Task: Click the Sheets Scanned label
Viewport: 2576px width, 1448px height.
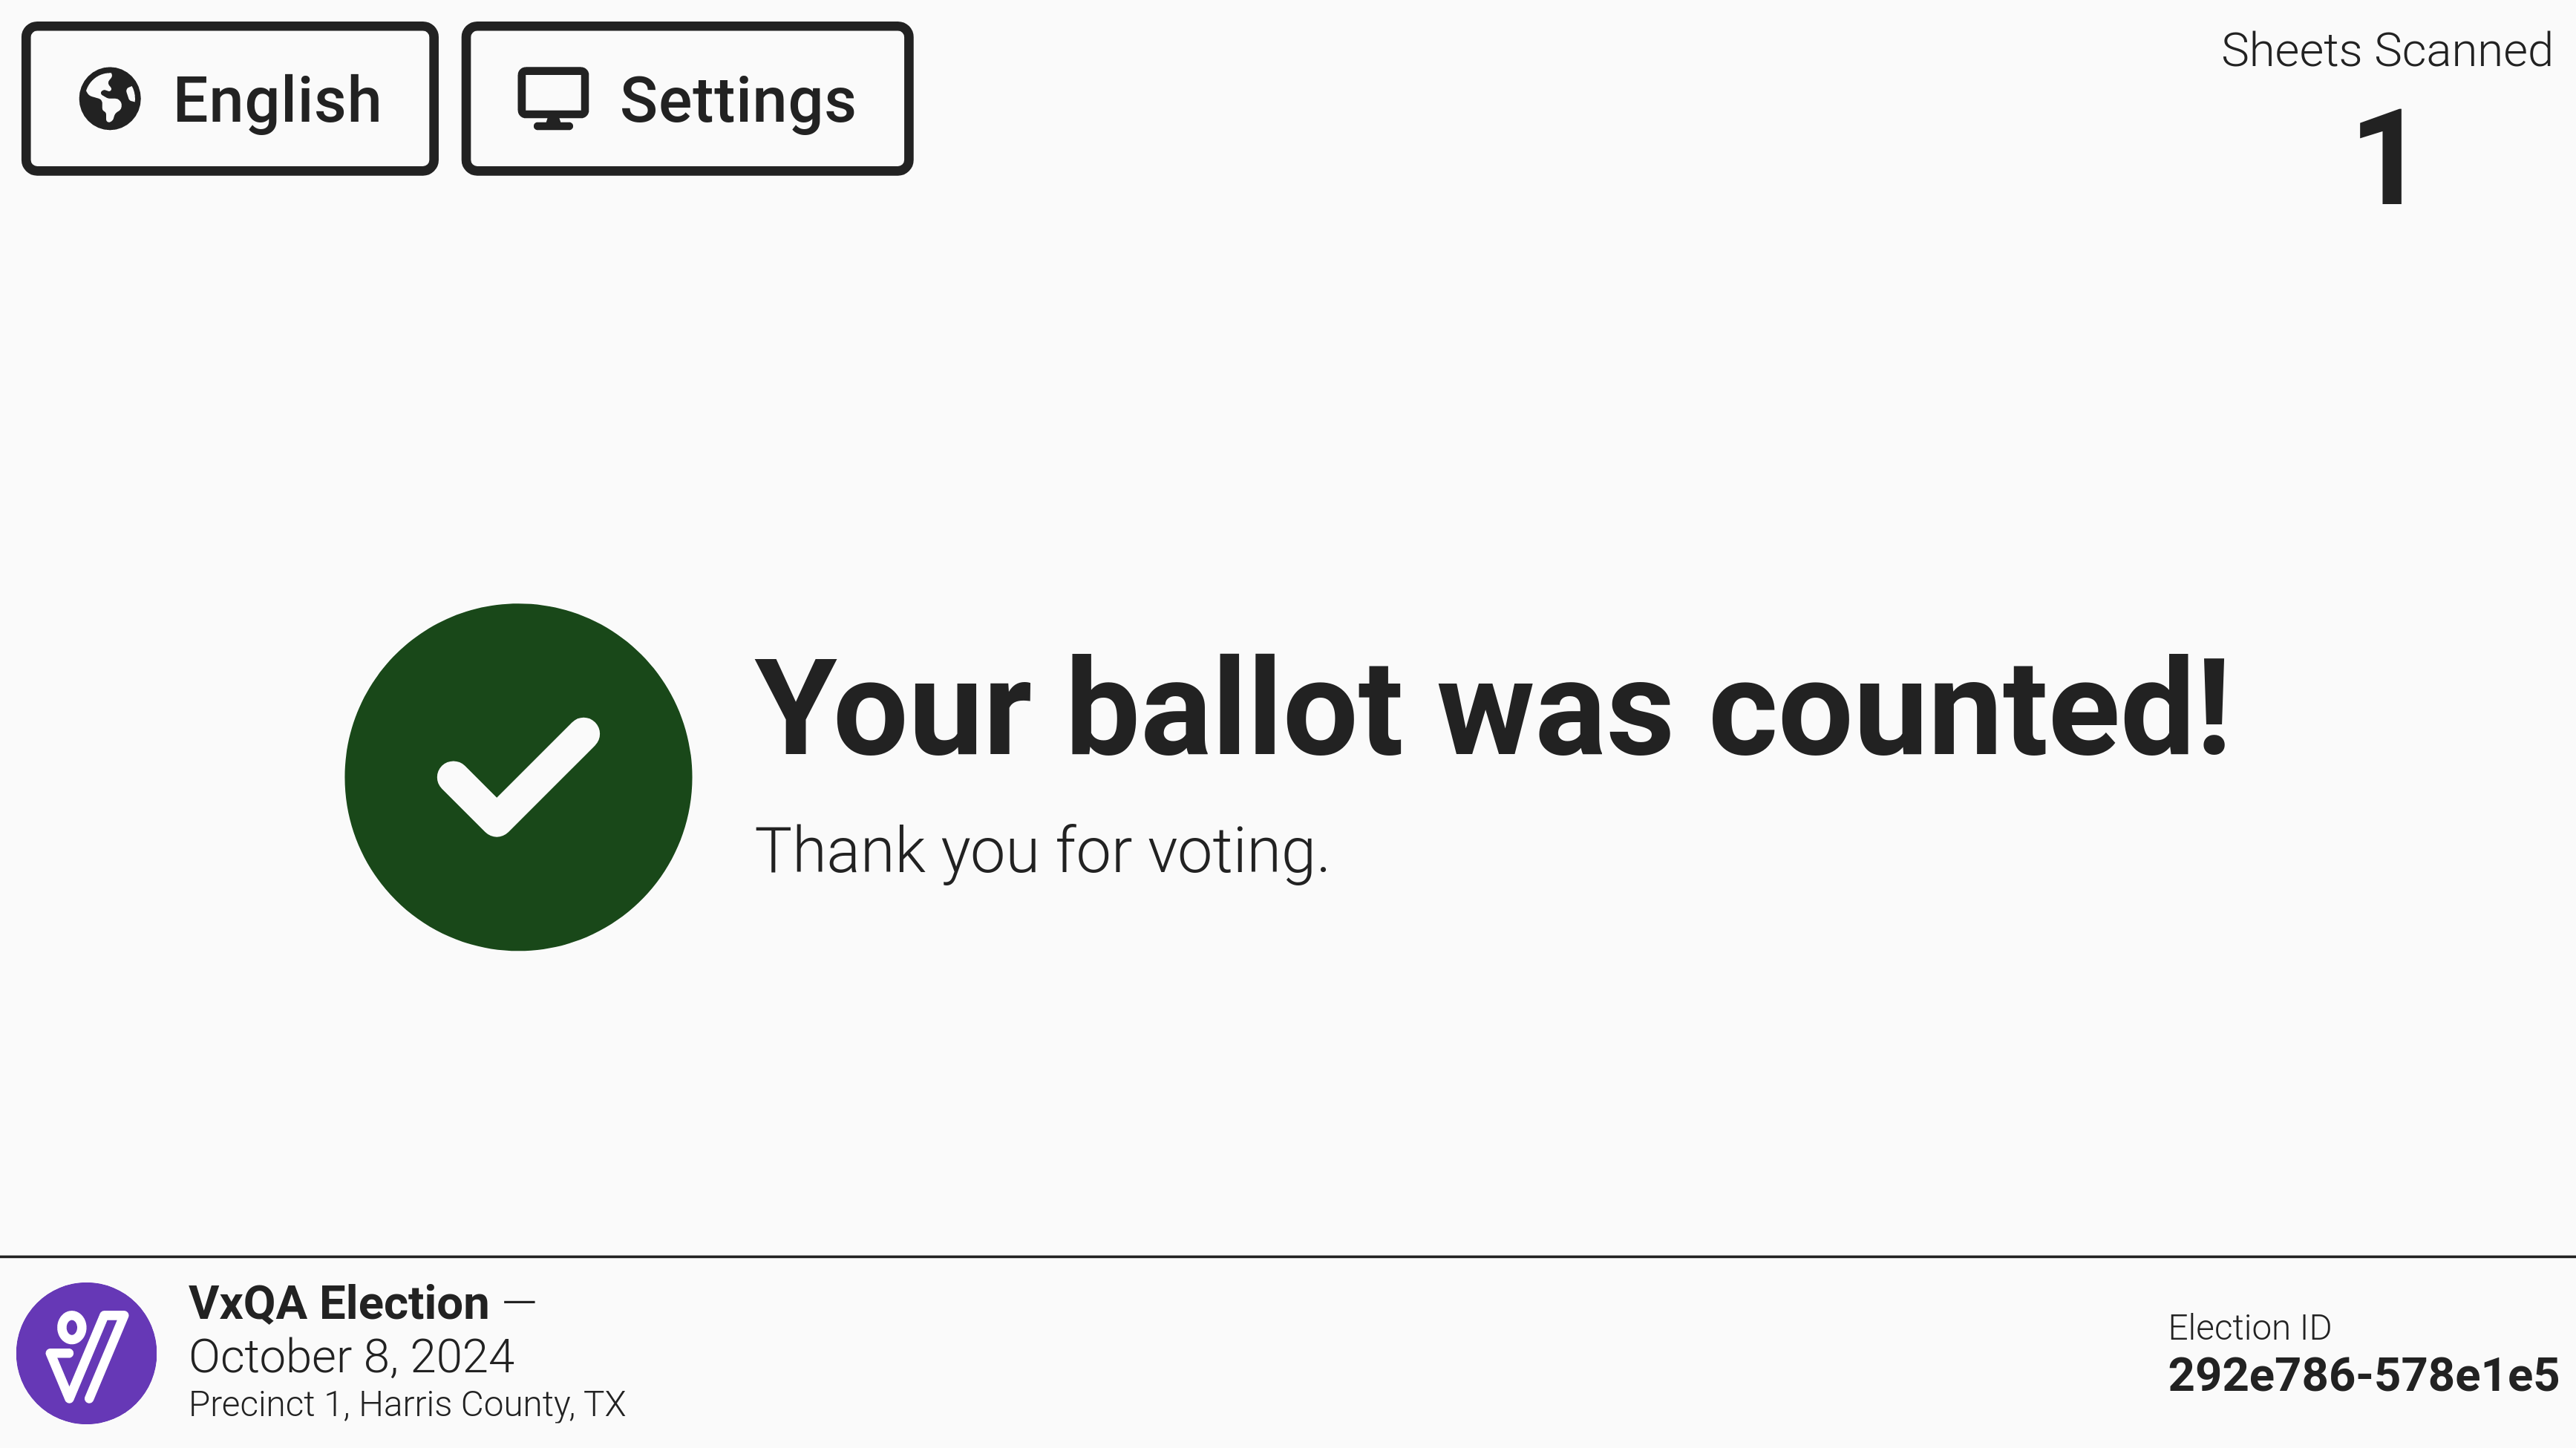Action: (x=2386, y=50)
